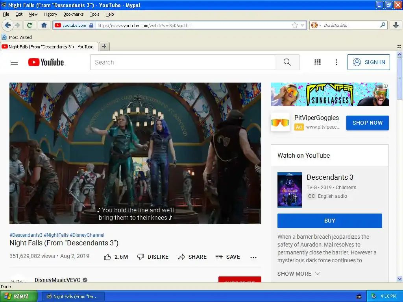Open the DisneyMusicVEVO channel name
Viewport: 403px width, 302px height.
click(57, 280)
